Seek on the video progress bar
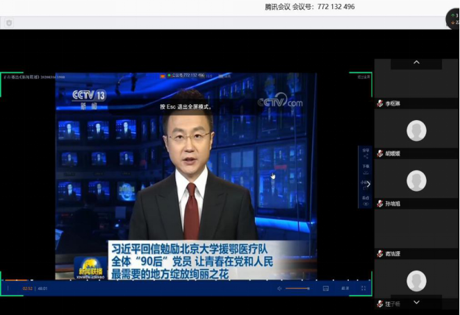Image resolution: width=460 pixels, height=315 pixels. (x=186, y=280)
